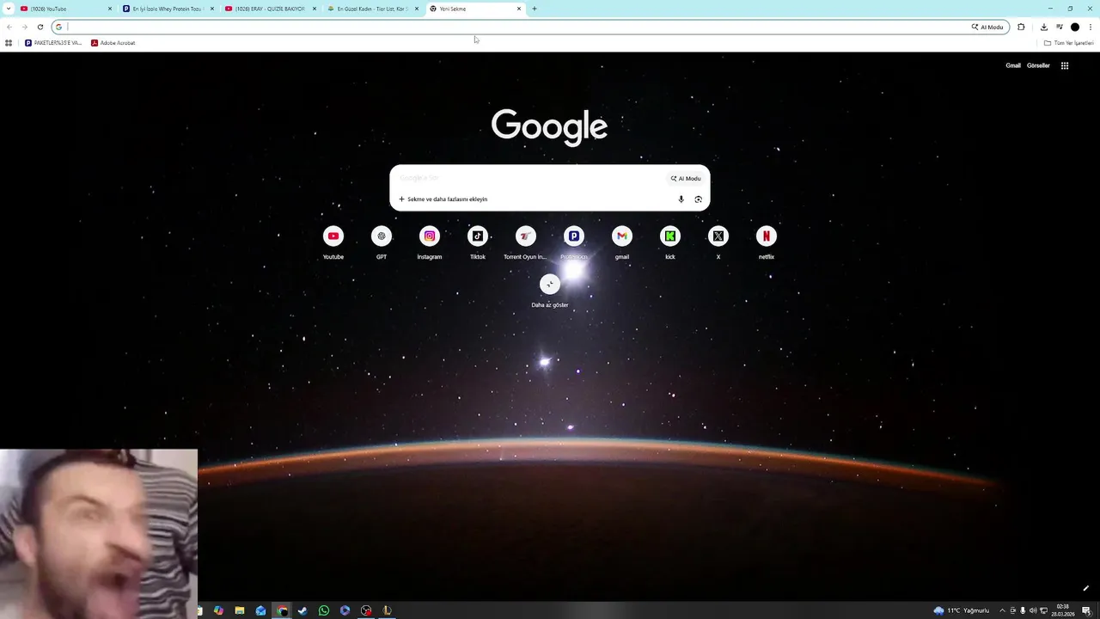Click Sekme ve daha fazlasını ekleyin
The width and height of the screenshot is (1100, 619).
[x=443, y=199]
